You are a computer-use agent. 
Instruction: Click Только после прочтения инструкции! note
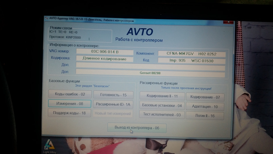pyautogui.click(x=186, y=88)
